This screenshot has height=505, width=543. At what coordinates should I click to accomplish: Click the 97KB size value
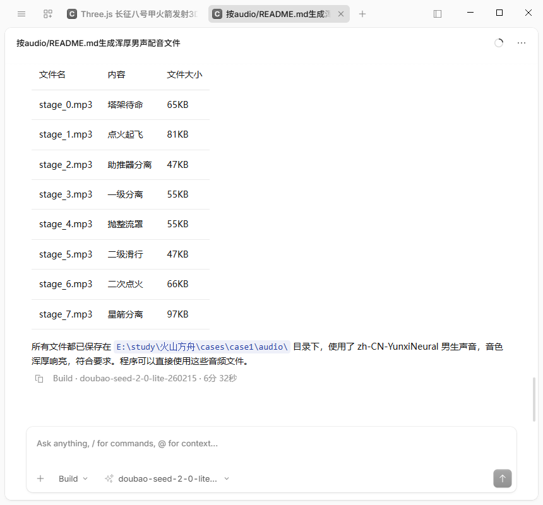[177, 314]
